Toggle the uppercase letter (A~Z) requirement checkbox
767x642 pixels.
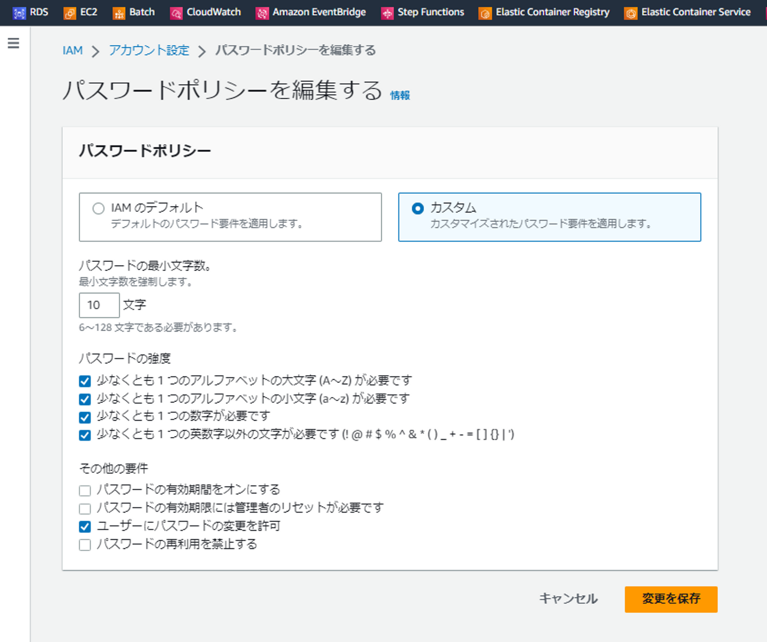85,381
